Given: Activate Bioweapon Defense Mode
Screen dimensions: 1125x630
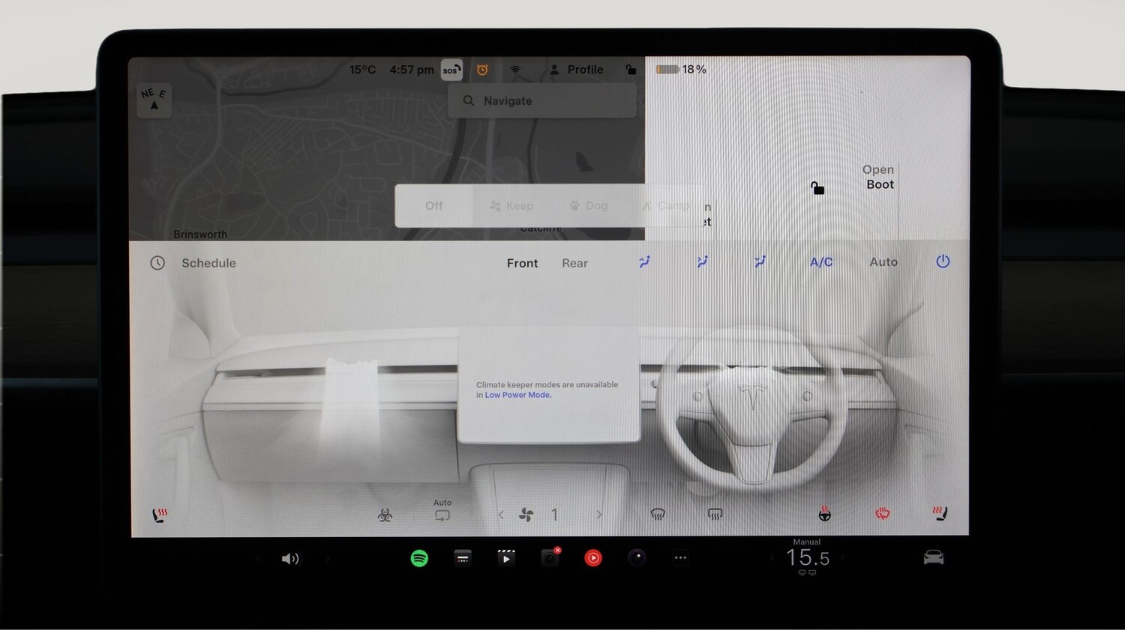Looking at the screenshot, I should pyautogui.click(x=384, y=515).
